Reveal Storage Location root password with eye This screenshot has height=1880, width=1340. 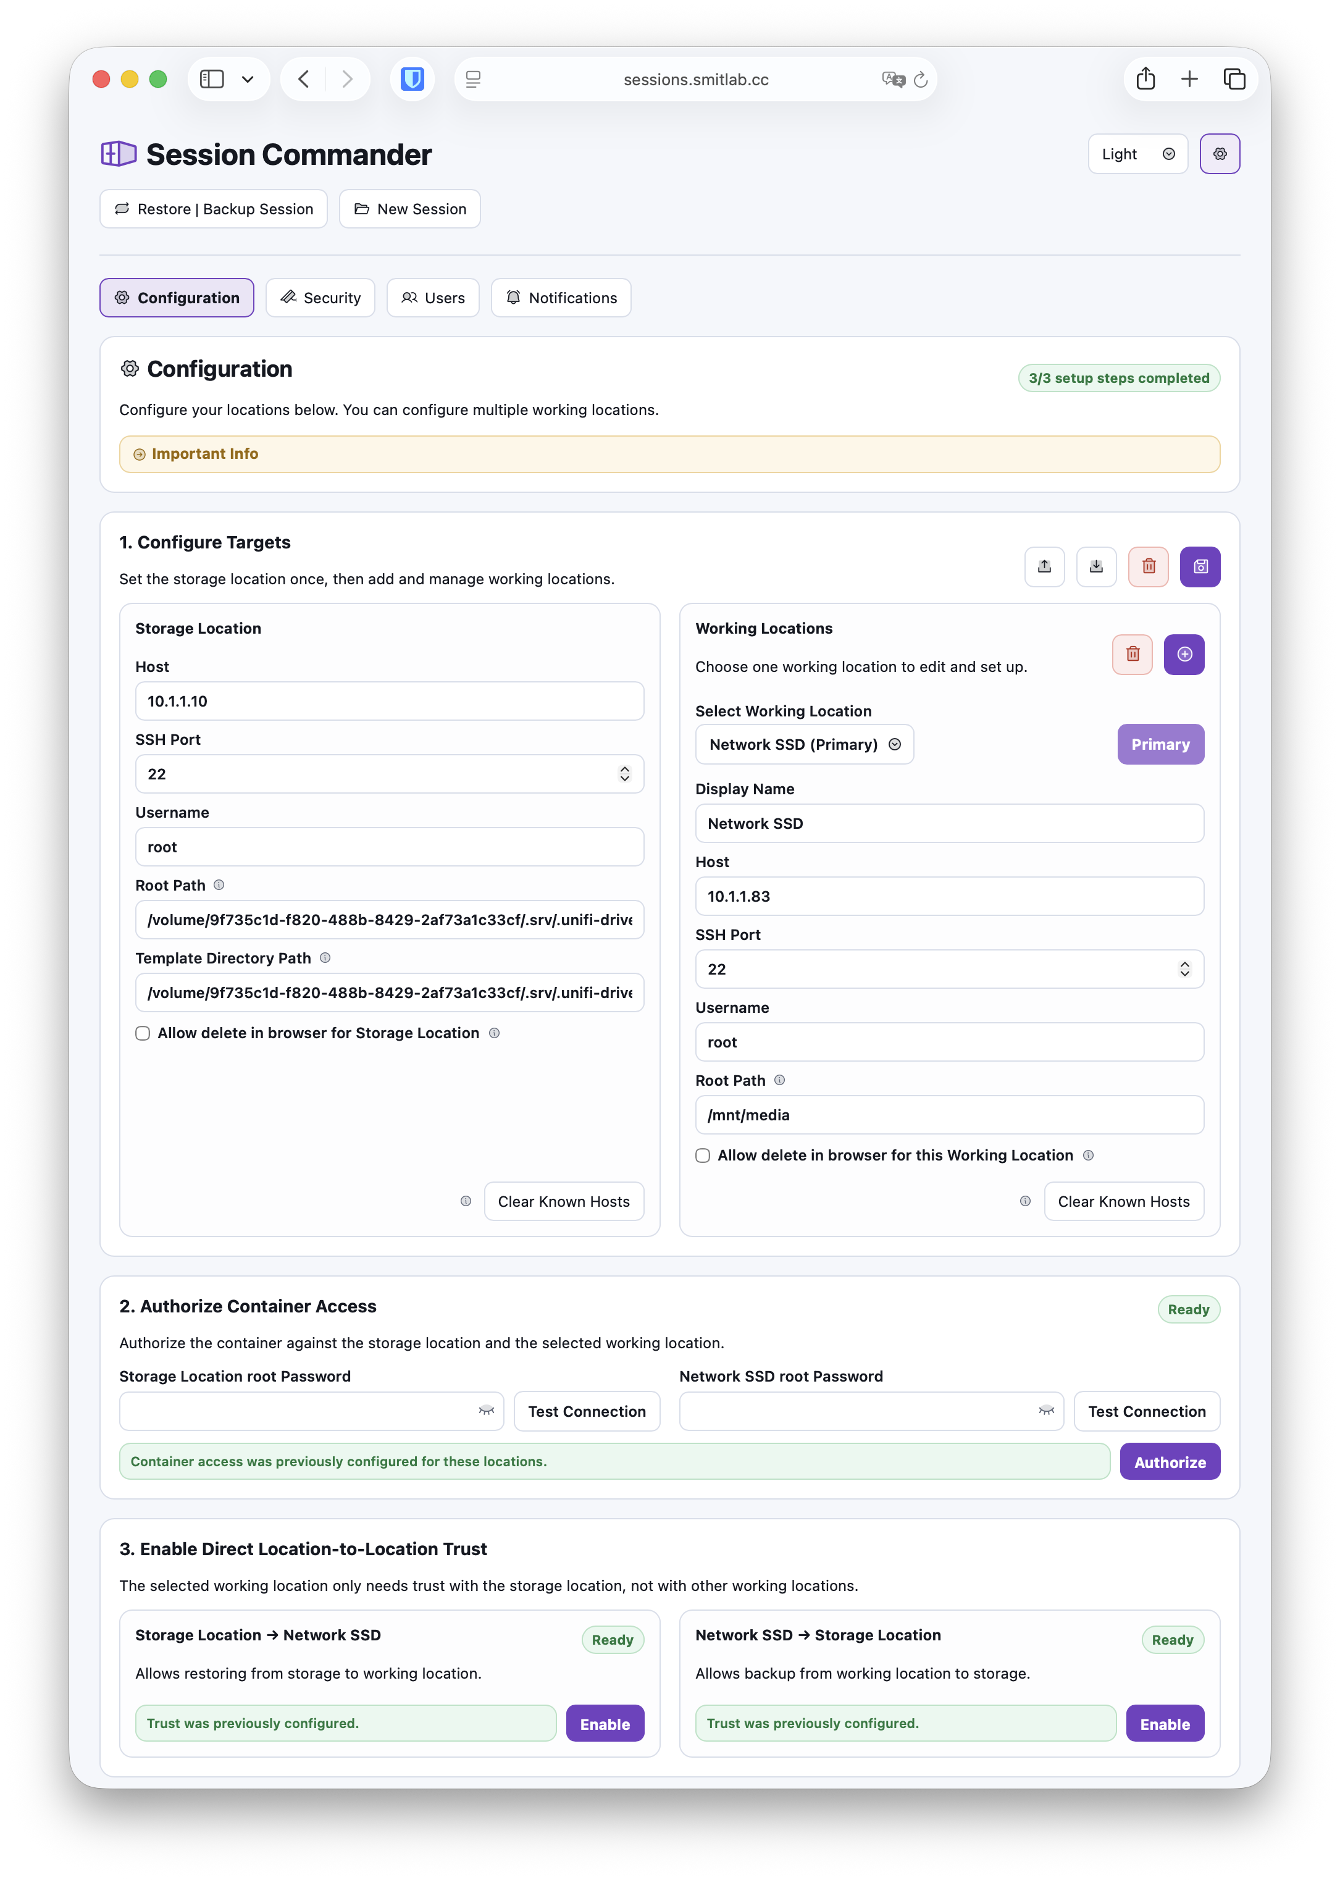[486, 1411]
